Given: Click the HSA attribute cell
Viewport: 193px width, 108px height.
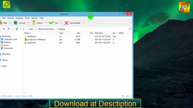Looking at the screenshot, I should [x=114, y=37].
